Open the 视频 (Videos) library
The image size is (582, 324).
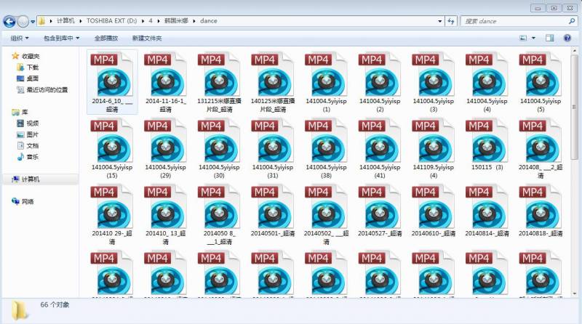(32, 123)
